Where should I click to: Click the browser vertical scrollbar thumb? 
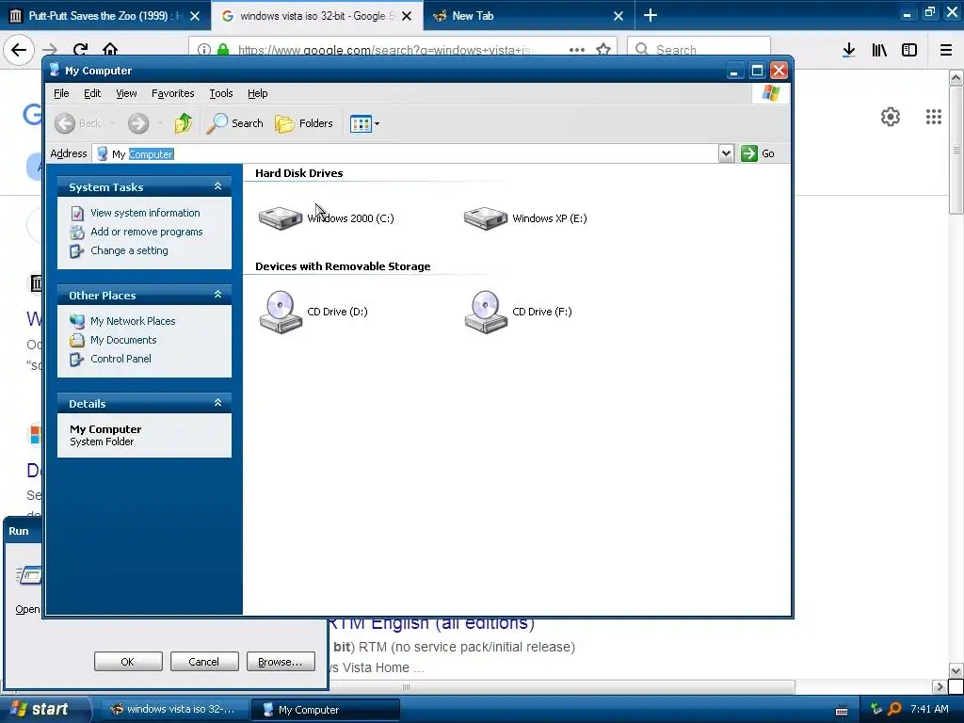click(x=956, y=150)
